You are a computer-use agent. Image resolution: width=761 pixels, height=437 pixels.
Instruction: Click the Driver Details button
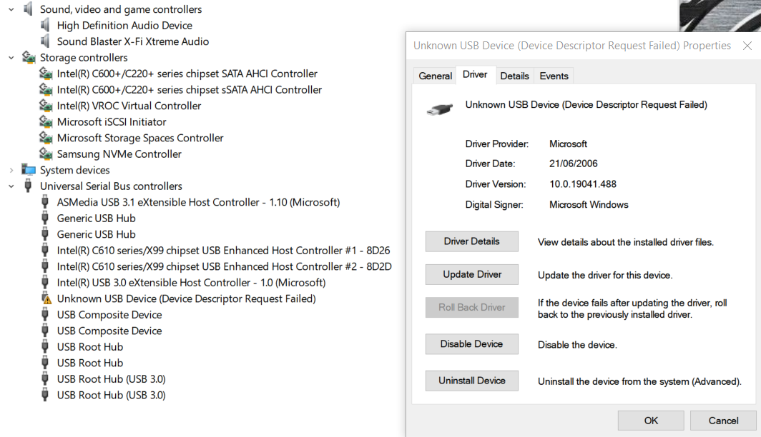[472, 241]
